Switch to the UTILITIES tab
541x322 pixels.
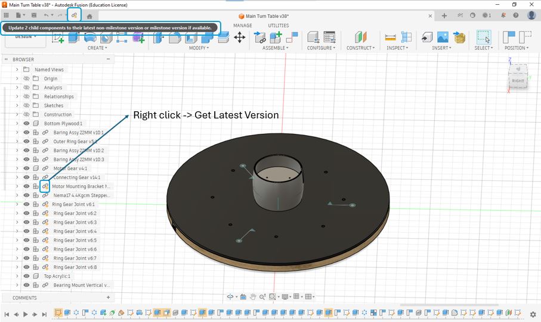(x=278, y=26)
